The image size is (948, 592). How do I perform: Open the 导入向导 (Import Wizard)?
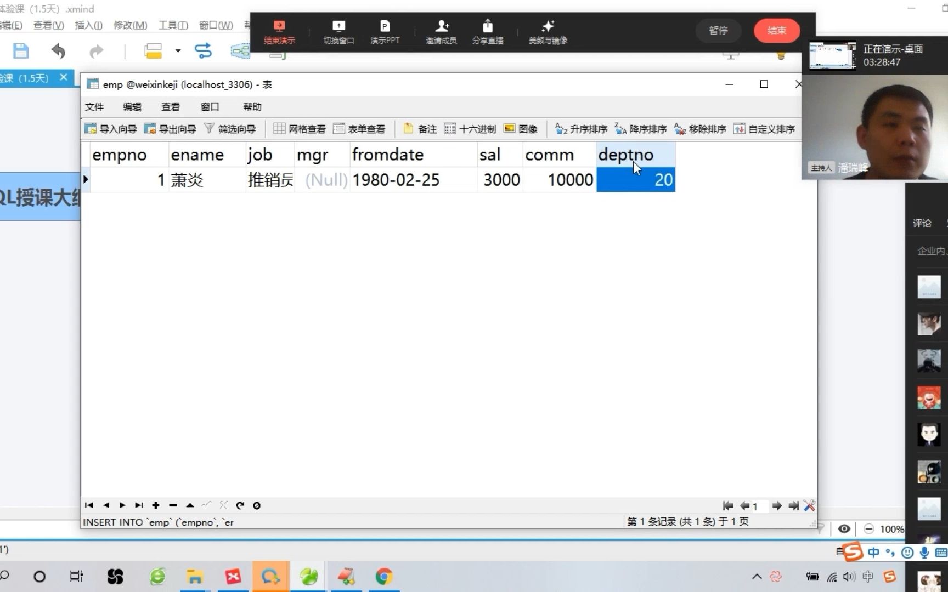tap(112, 129)
